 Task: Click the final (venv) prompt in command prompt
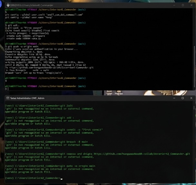pos(34,178)
